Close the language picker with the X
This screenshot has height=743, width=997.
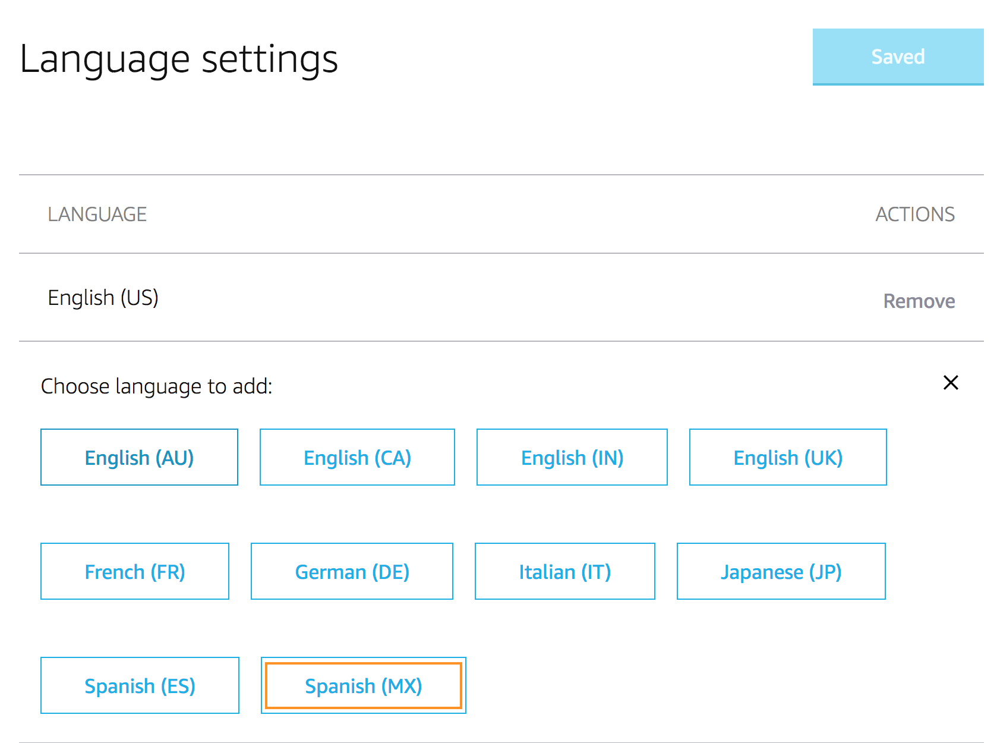(951, 383)
